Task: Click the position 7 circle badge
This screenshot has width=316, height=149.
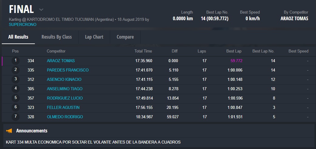Action: click(15, 117)
